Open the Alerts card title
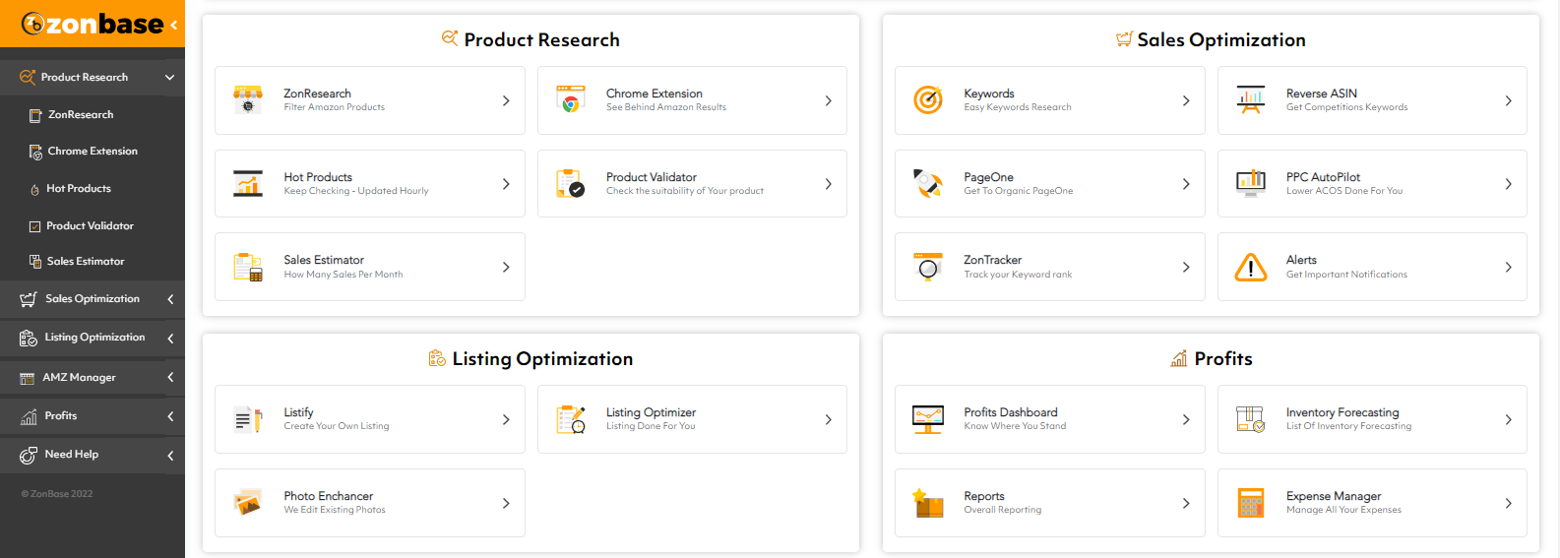This screenshot has width=1560, height=558. pyautogui.click(x=1301, y=260)
